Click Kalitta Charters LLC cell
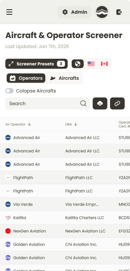This screenshot has width=130, height=271. pyautogui.click(x=85, y=218)
